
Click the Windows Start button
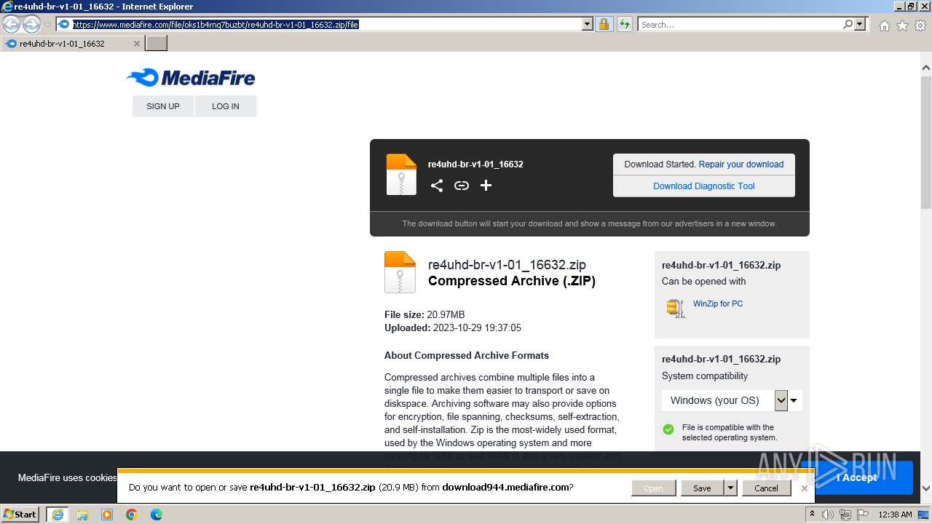coord(20,515)
